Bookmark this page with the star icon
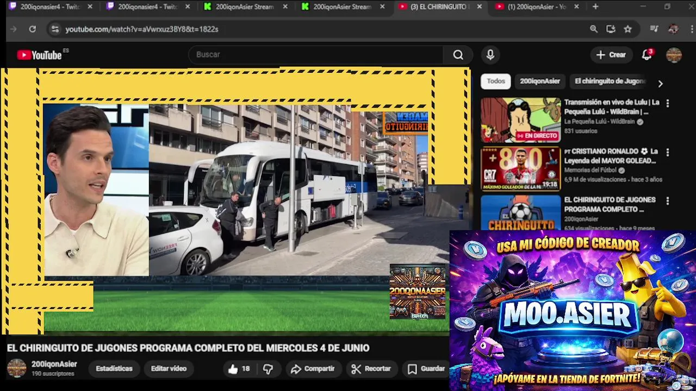The height and width of the screenshot is (391, 696). 628,29
